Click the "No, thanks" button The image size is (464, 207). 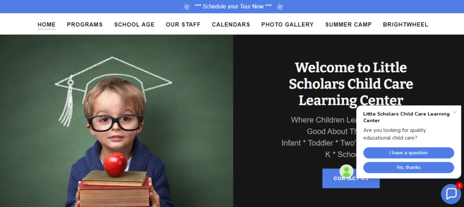coord(408,167)
